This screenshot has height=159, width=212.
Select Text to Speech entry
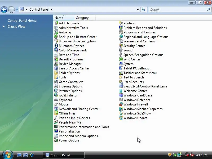pos(131,77)
